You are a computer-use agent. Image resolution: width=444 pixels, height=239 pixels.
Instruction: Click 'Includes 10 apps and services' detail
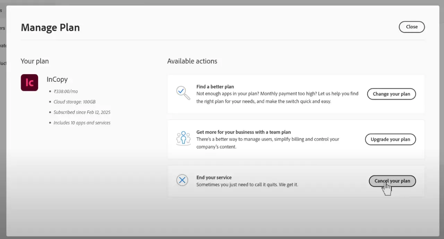(x=82, y=123)
